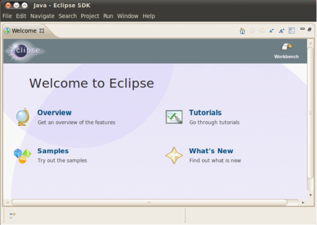The width and height of the screenshot is (317, 225).
Task: Close the Welcome tab
Action: click(42, 31)
